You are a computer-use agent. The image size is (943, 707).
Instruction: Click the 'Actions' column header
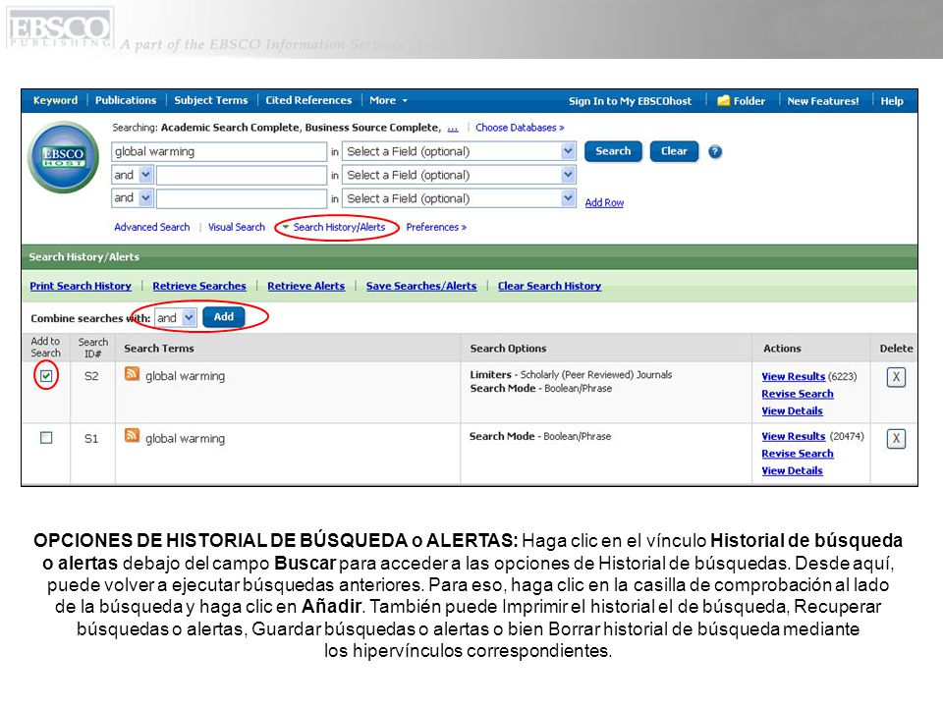(782, 348)
